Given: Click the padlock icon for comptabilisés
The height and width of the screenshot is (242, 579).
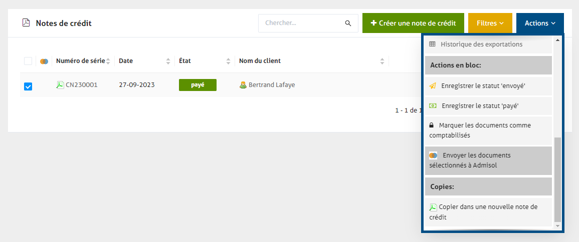Looking at the screenshot, I should [431, 125].
